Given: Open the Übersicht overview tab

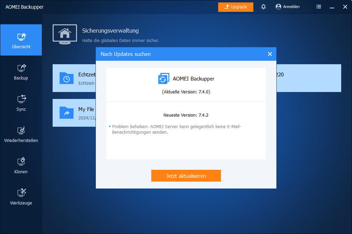Looking at the screenshot, I should [x=21, y=40].
